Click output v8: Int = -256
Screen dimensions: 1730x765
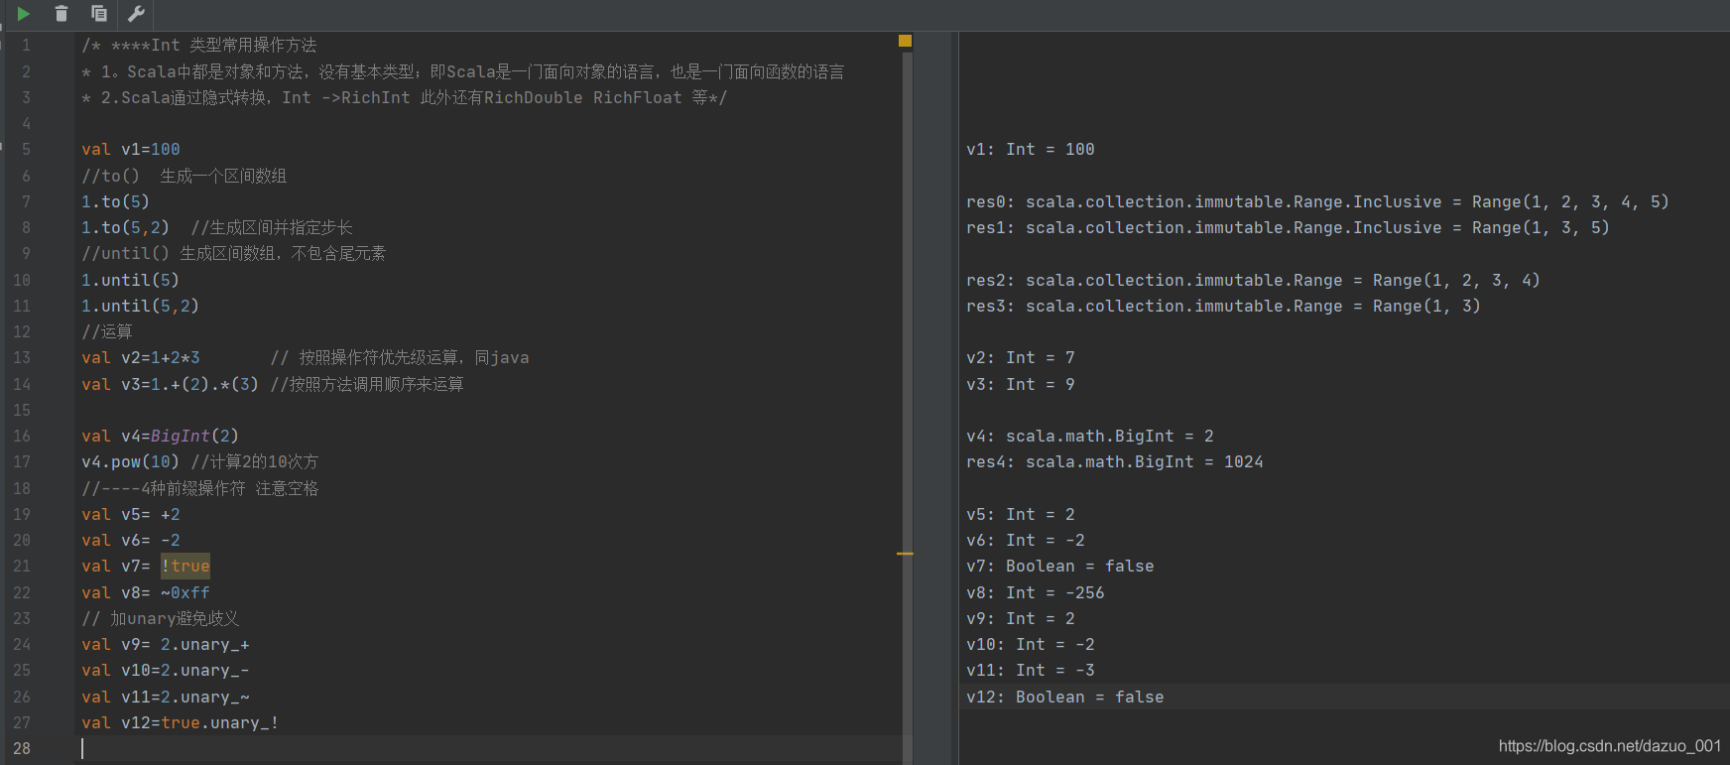point(1036,592)
